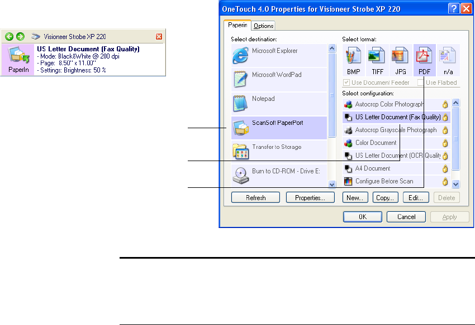Click the Copy configuration button

tap(385, 198)
